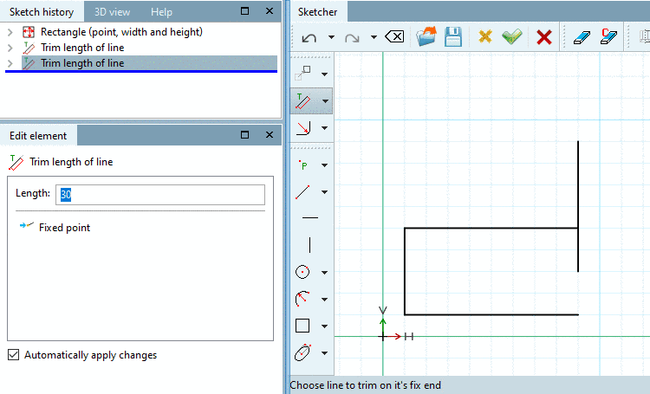Click the Length input field
Image resolution: width=650 pixels, height=394 pixels.
[x=160, y=194]
